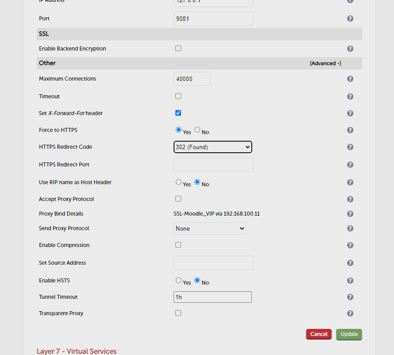This screenshot has height=355, width=394.
Task: Open help for Transparent Proxy
Action: click(x=350, y=313)
